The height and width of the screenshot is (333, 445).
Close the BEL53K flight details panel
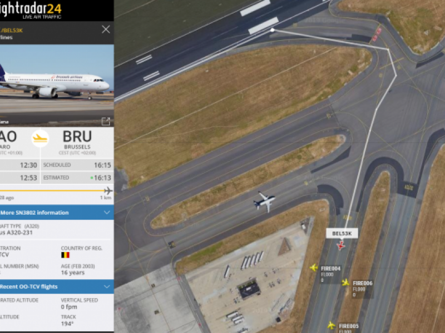click(x=106, y=29)
